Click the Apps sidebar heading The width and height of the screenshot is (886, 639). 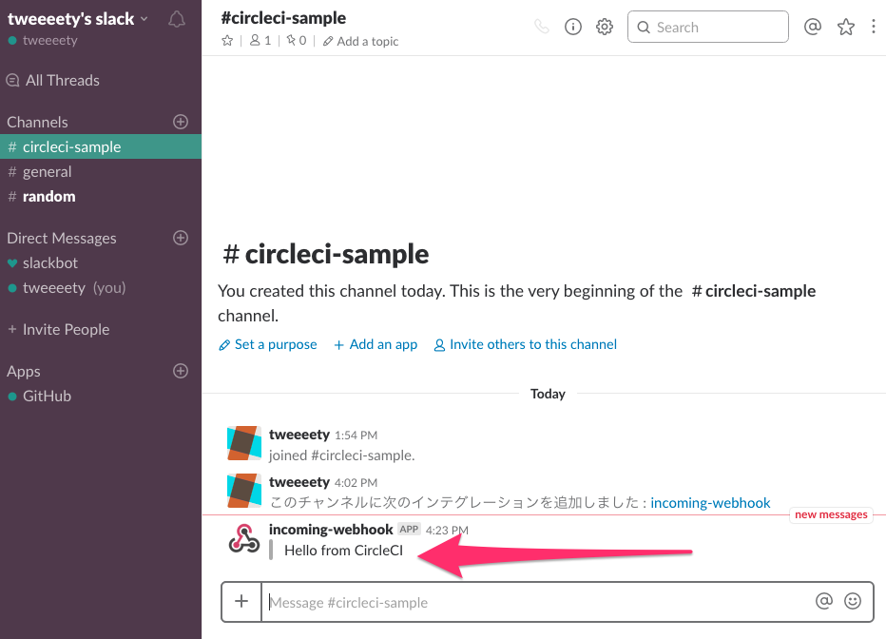tap(24, 371)
